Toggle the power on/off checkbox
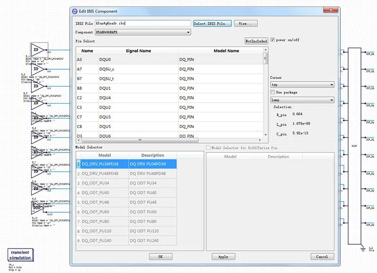377x273 pixels. pos(272,40)
